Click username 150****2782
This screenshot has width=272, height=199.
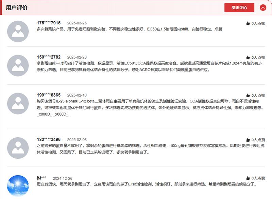(49, 57)
